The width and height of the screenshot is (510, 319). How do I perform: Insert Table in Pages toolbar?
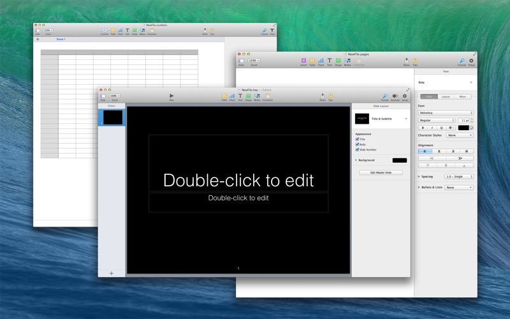(312, 61)
